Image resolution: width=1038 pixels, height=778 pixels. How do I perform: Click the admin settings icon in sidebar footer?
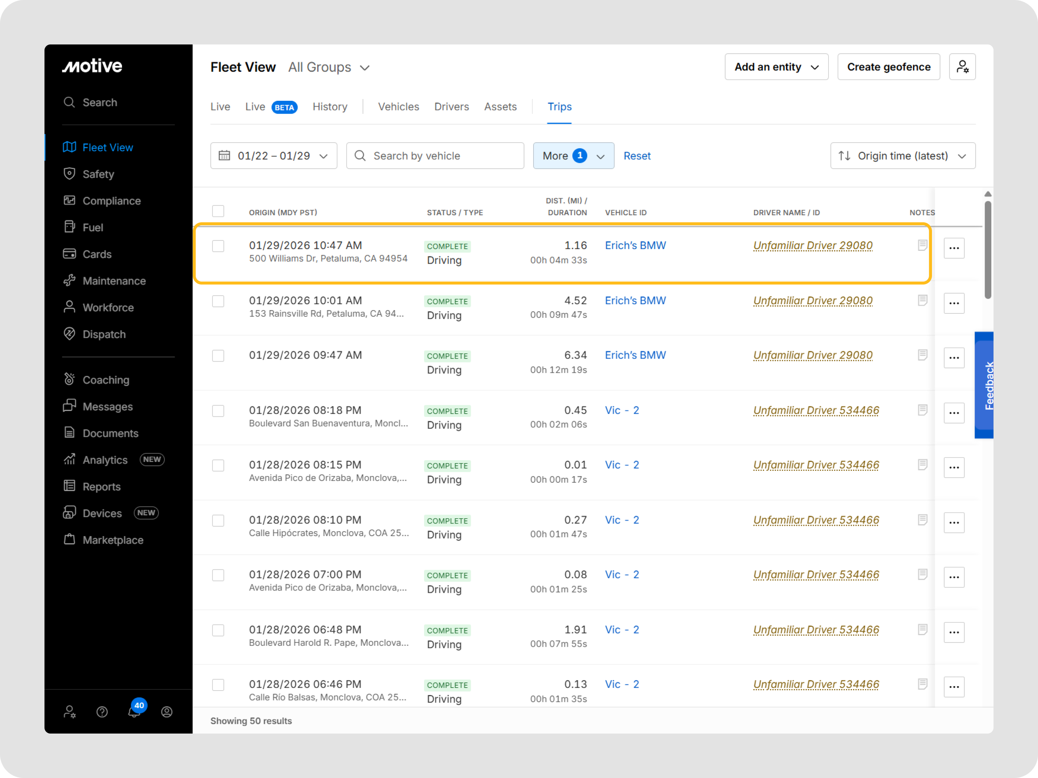(69, 712)
